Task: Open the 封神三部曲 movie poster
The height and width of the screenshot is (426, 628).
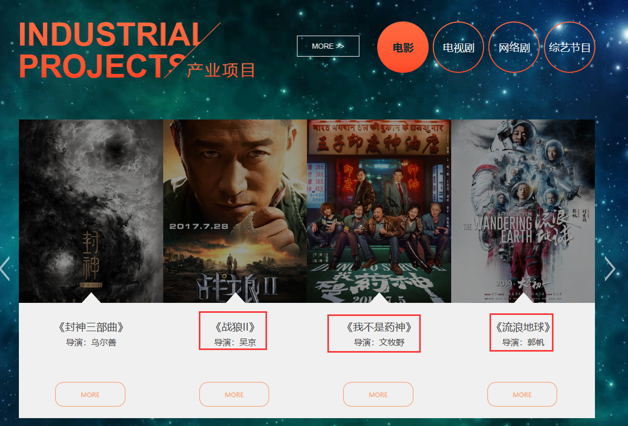Action: (x=91, y=211)
